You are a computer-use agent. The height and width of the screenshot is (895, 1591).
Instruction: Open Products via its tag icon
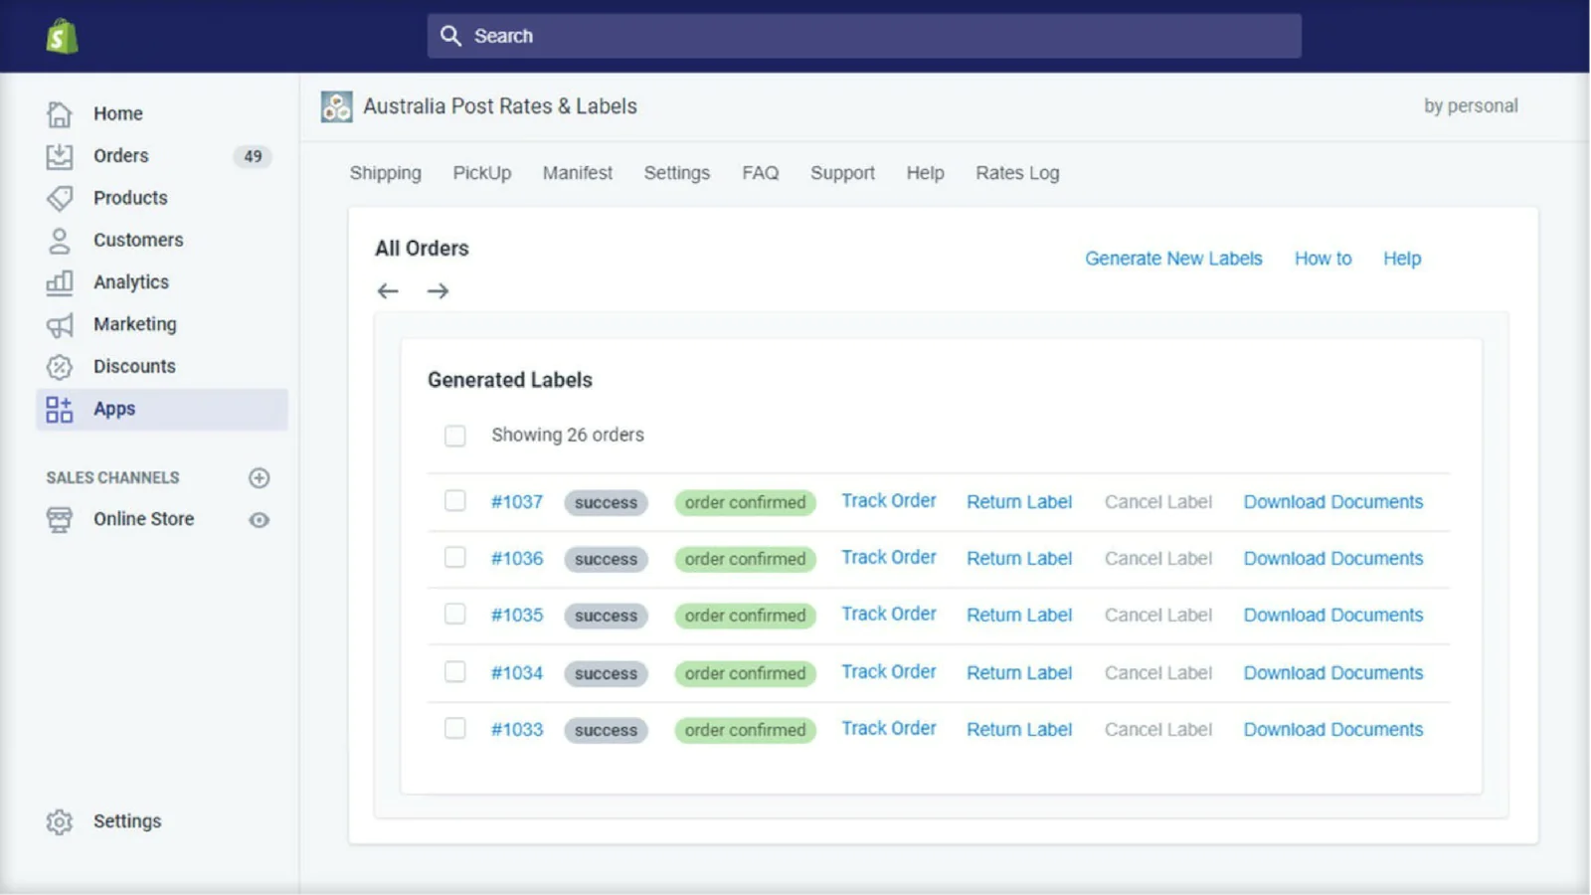pyautogui.click(x=60, y=198)
